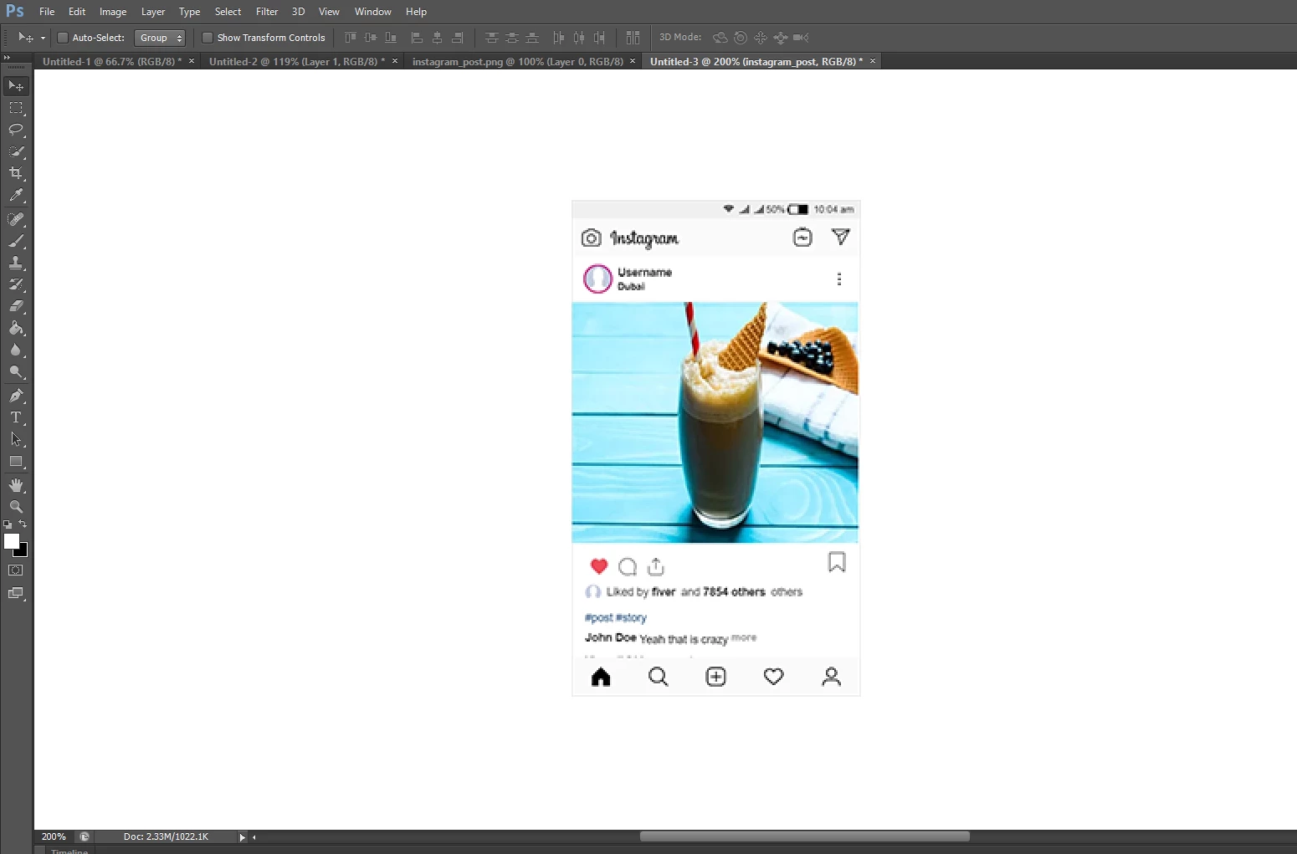
Task: Select the Hand tool
Action: (x=16, y=485)
